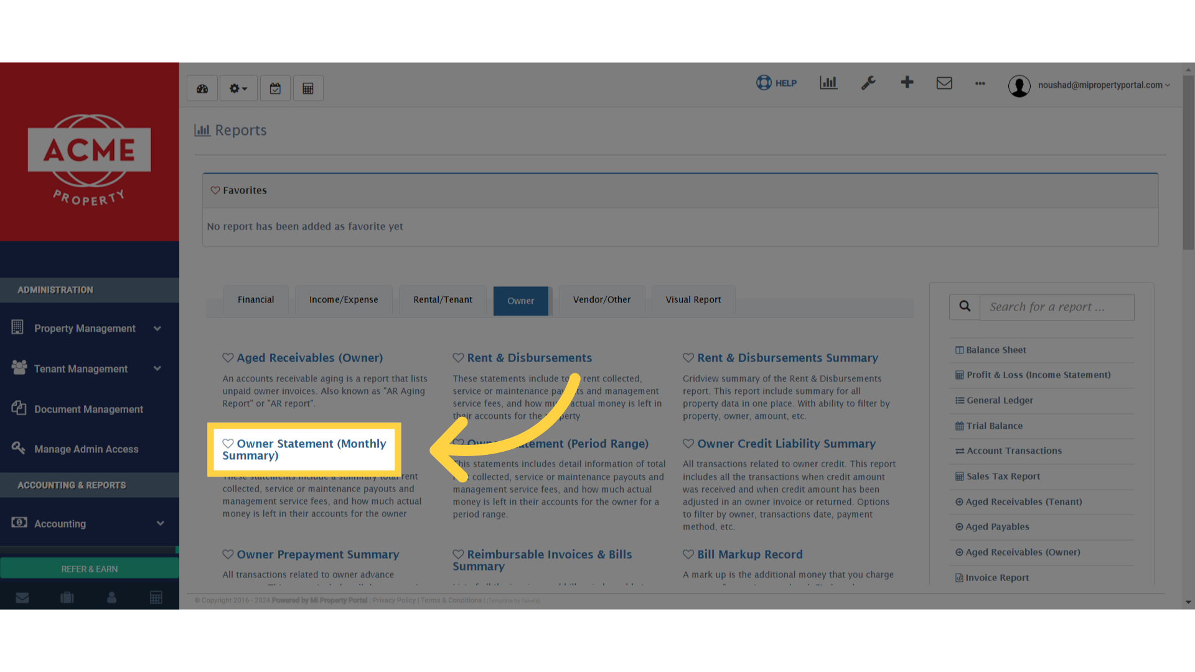Expand the noushad@mipropertyportal.com account menu
Screen dimensions: 1195x672
pyautogui.click(x=1102, y=85)
